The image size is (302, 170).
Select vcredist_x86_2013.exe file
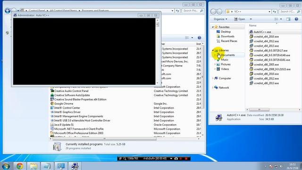click(264, 83)
